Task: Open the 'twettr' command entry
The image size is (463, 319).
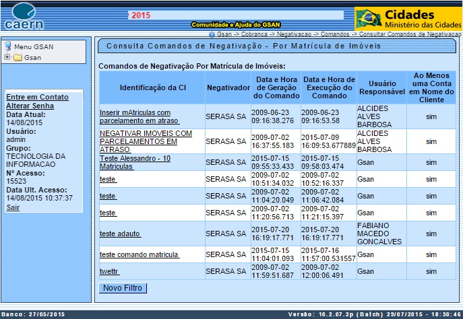Action: (109, 271)
